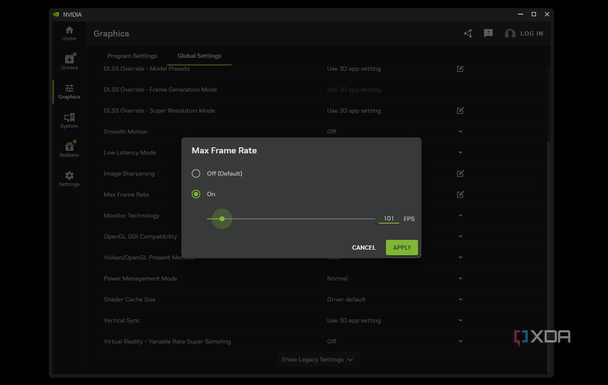Expand Smooth Motion dropdown arrow

tap(460, 132)
